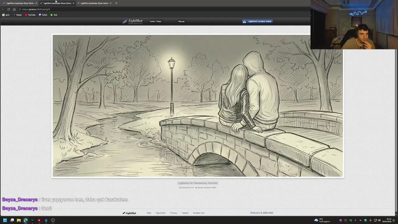The image size is (398, 224).
Task: Click the Lightshot'ı ücretsiz indirin button
Action: pyautogui.click(x=257, y=21)
